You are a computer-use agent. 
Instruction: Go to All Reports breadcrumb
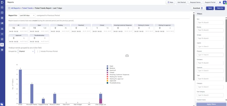15,8
